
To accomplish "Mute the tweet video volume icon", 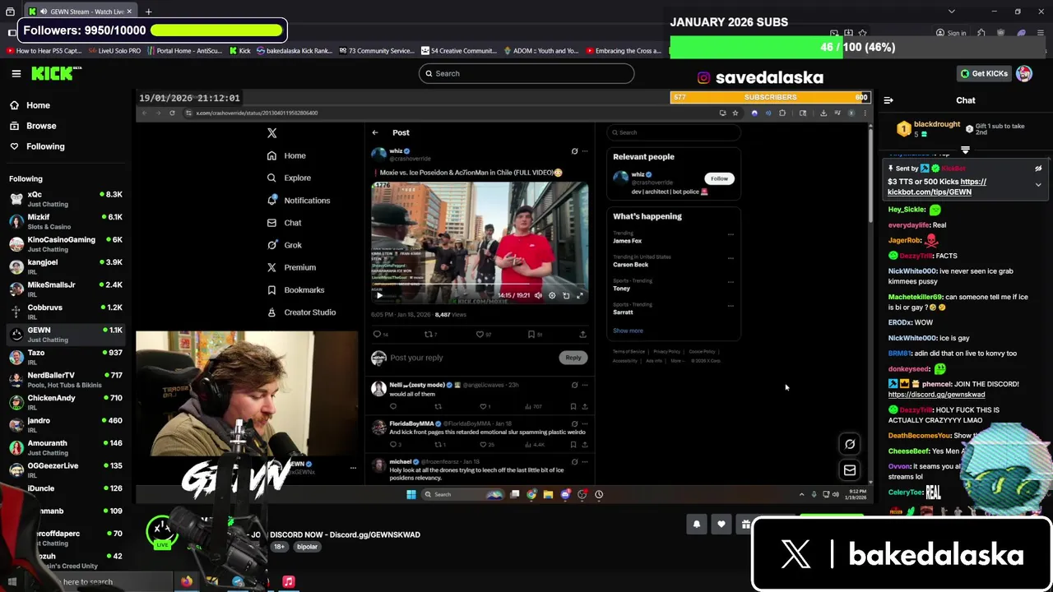I will pyautogui.click(x=538, y=295).
